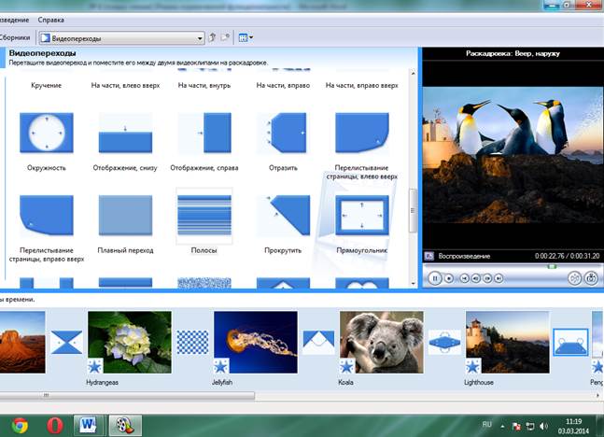Click the effects star on Jellyfish clip

[221, 366]
